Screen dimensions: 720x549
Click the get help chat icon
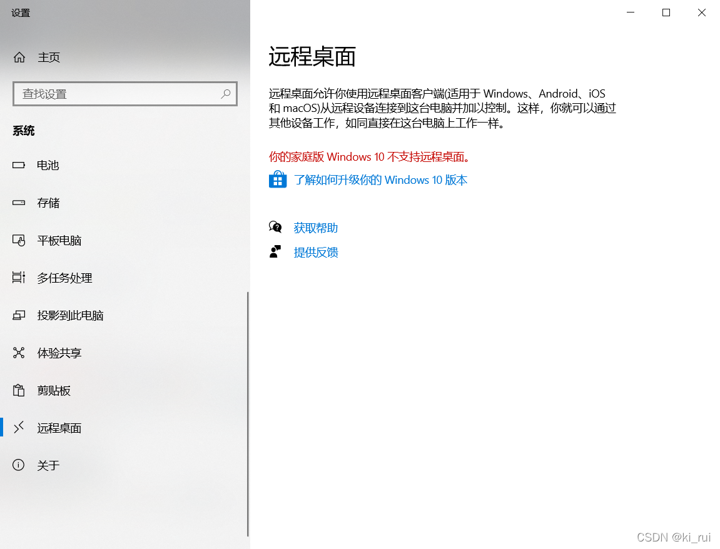(x=275, y=227)
